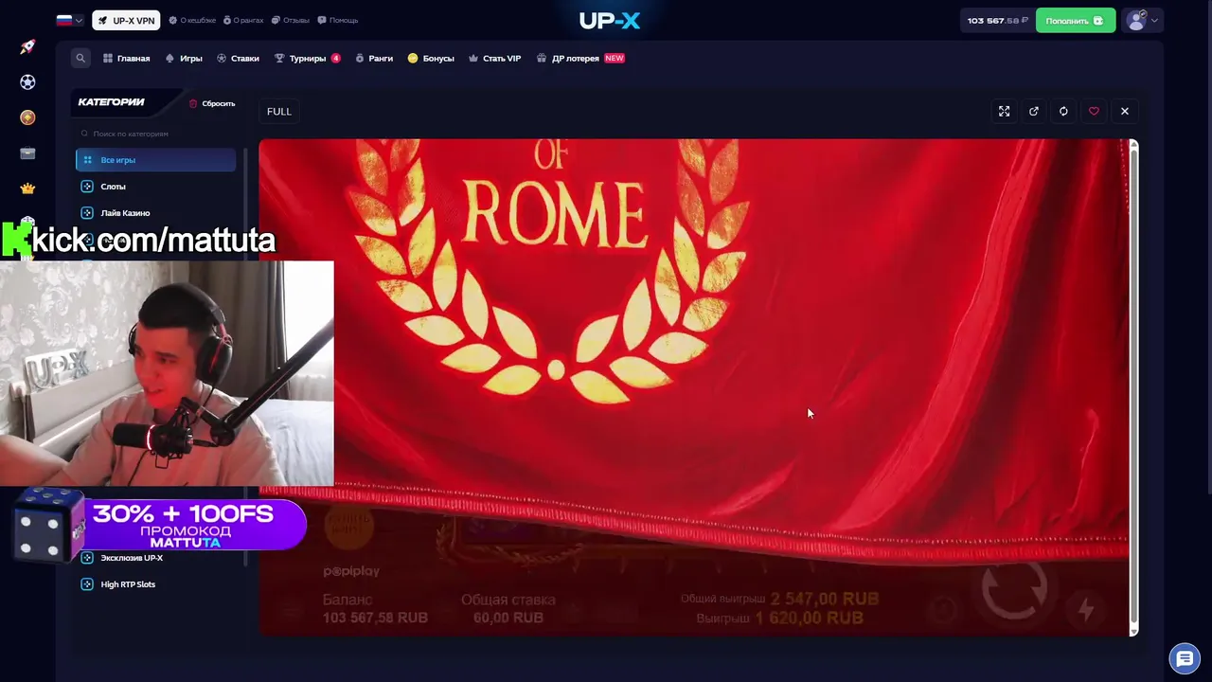Viewport: 1212px width, 682px height.
Task: Click the UP-X logo
Action: (610, 20)
